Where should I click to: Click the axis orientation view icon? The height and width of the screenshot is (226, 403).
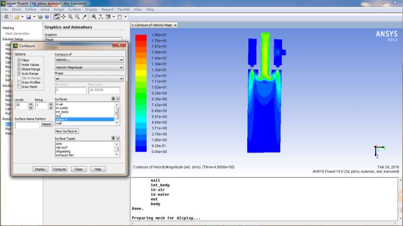(x=101, y=17)
